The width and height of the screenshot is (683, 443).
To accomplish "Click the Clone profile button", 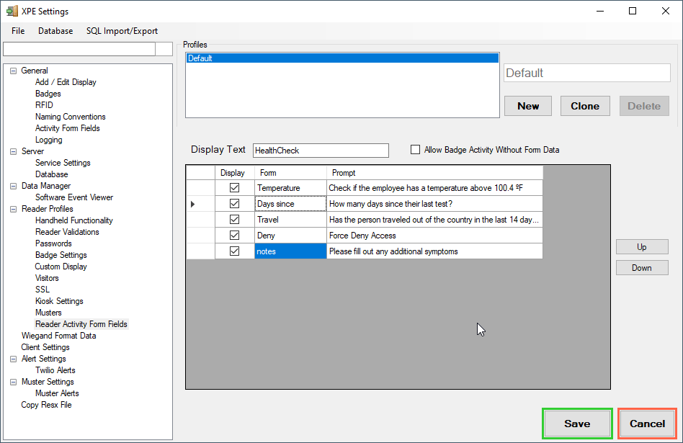I will click(x=585, y=106).
